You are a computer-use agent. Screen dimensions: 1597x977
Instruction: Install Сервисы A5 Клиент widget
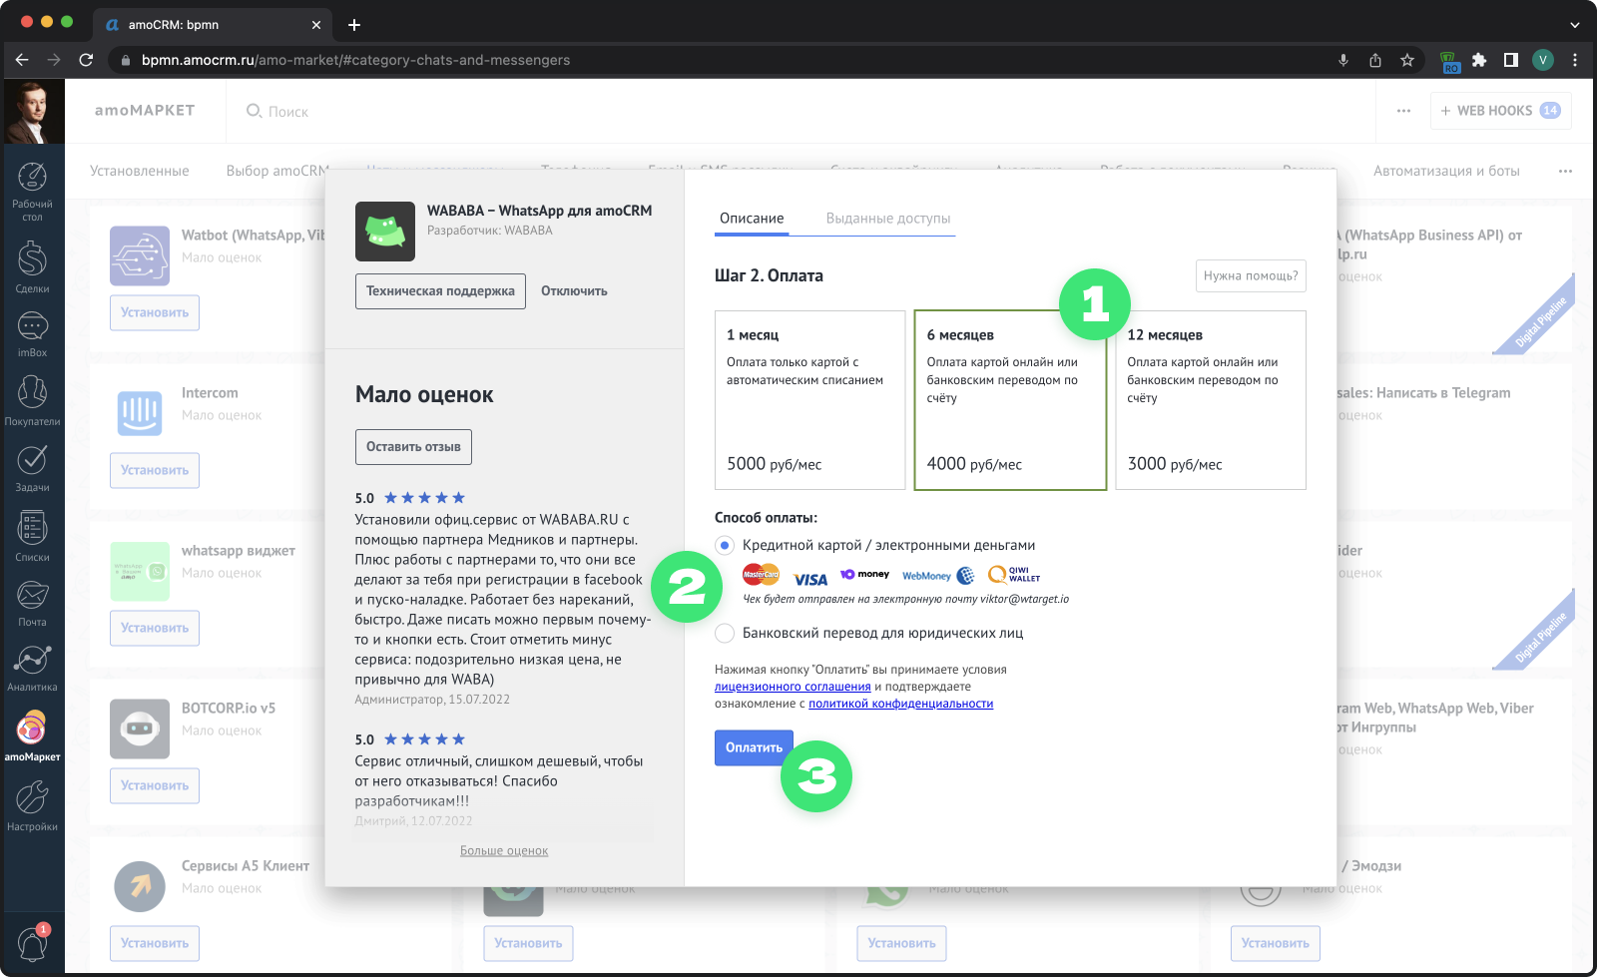155,943
